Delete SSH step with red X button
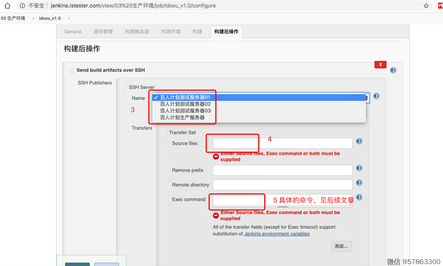 (380, 65)
